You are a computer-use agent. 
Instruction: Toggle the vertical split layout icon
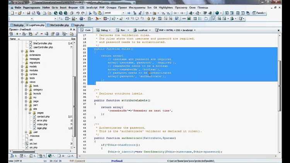pos(243,13)
